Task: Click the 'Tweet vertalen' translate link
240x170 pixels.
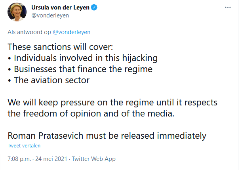Action: click(24, 145)
